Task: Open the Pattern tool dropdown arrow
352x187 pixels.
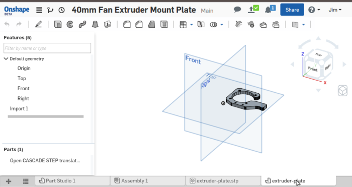Action: point(192,25)
